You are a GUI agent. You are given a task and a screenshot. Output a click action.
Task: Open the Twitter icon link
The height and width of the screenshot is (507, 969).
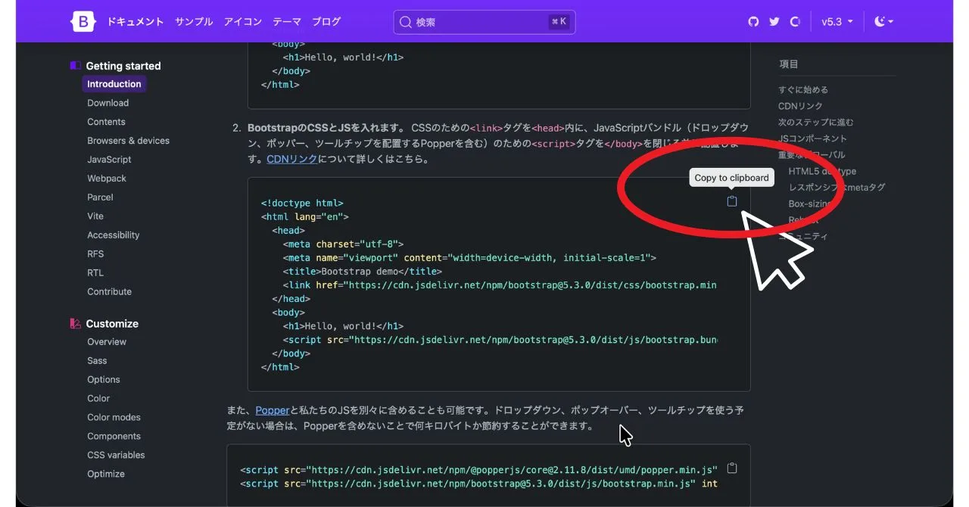[774, 22]
